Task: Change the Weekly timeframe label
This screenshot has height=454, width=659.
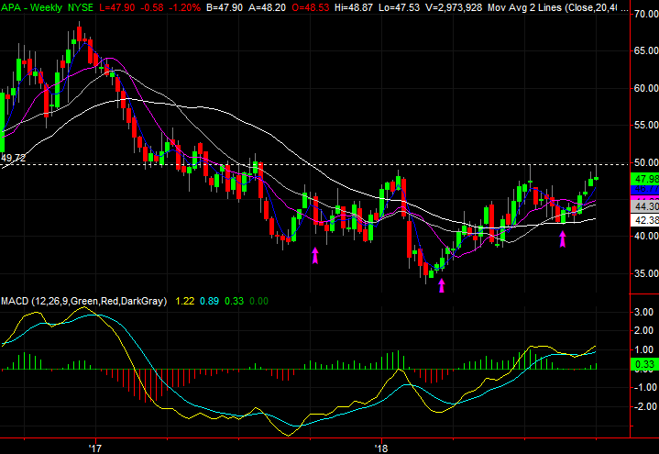Action: point(54,6)
